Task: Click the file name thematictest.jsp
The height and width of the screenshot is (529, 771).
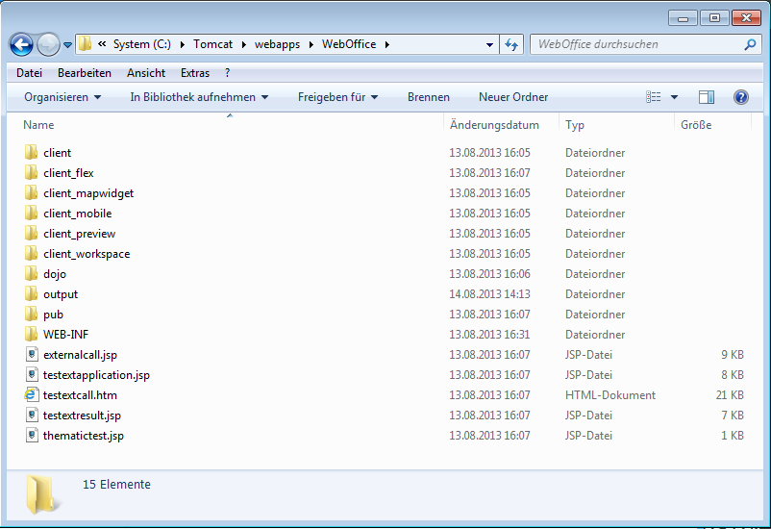Action: point(84,436)
